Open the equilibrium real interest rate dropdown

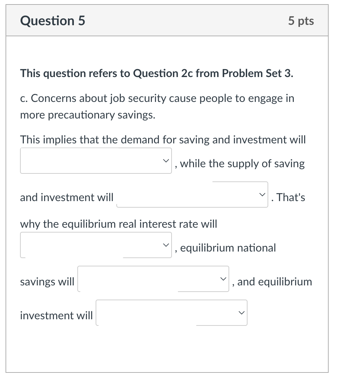pos(96,245)
